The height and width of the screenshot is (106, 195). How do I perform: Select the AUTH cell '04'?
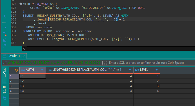click(33, 91)
